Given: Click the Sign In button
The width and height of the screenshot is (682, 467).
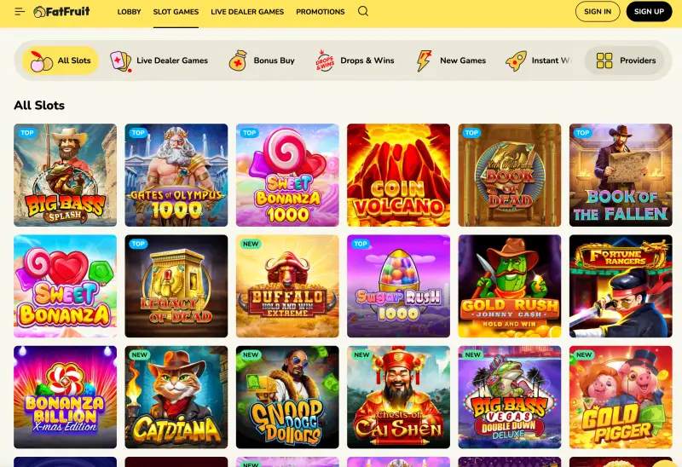Looking at the screenshot, I should [598, 12].
